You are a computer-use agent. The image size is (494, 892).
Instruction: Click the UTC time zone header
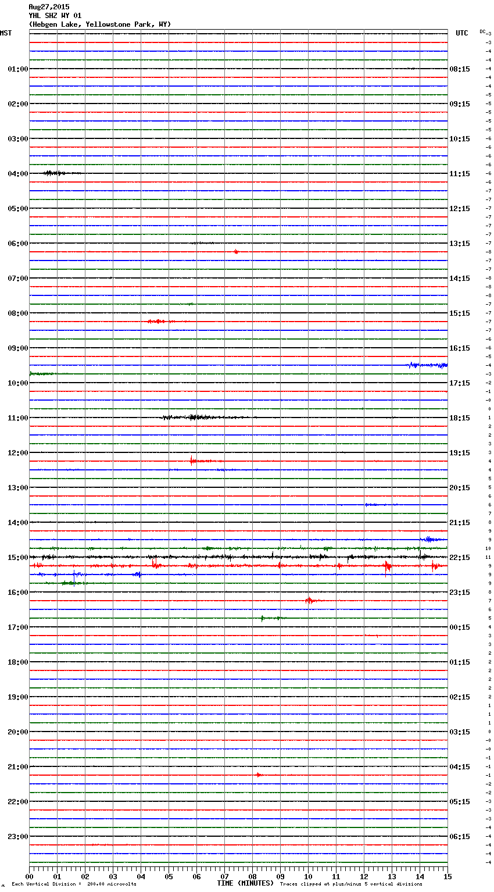462,33
